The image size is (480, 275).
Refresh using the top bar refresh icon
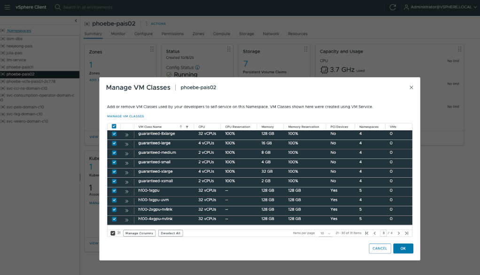tap(393, 7)
